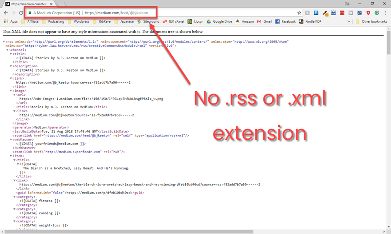Click the vertical scrollbar thumb
Viewport: 391px width, 234px height.
[388, 43]
